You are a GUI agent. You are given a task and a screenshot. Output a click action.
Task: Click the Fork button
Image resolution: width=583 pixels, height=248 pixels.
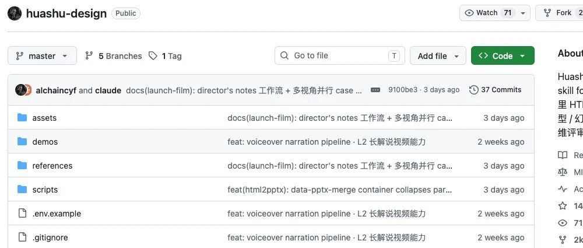[x=559, y=13]
